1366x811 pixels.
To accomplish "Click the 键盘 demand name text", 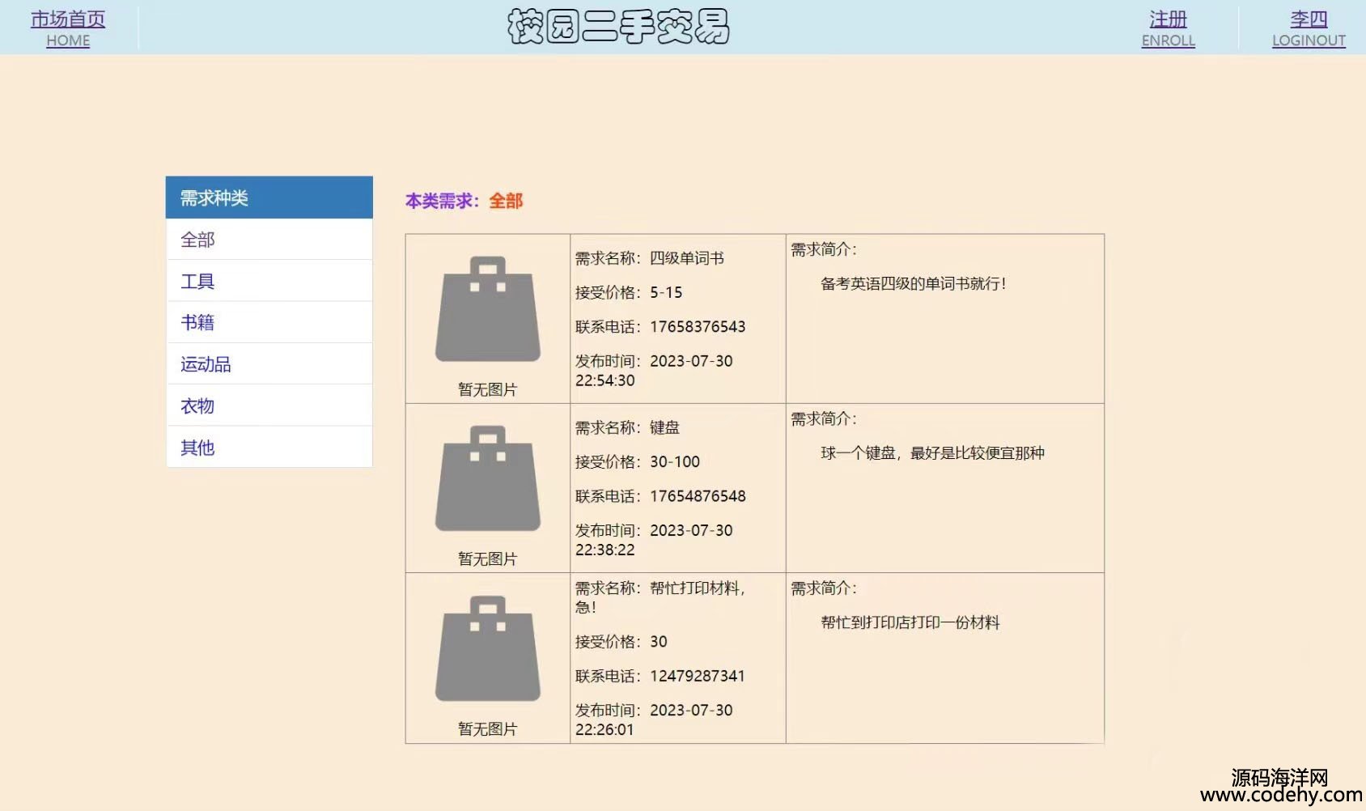I will point(664,427).
